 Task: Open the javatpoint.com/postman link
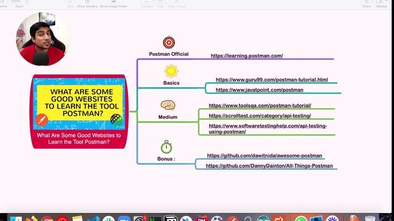click(259, 90)
